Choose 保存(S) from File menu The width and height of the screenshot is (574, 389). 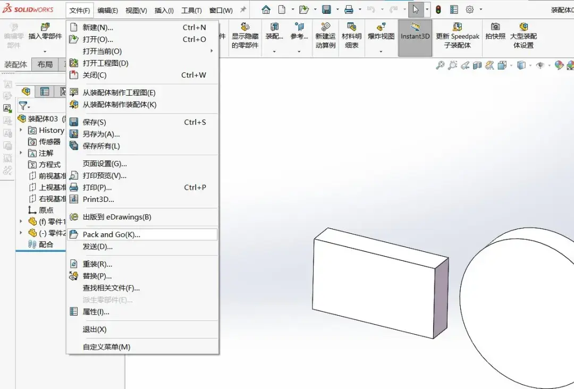(x=143, y=122)
